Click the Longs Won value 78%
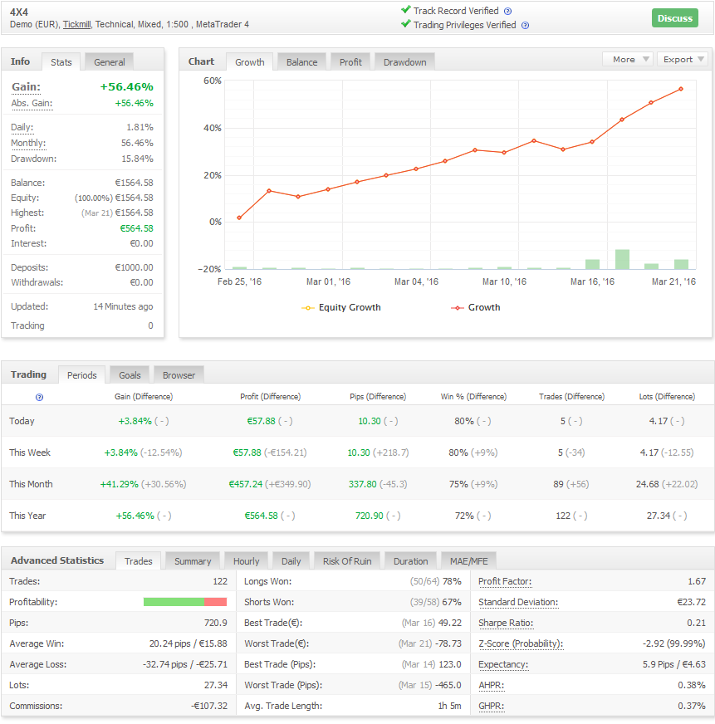The width and height of the screenshot is (715, 724). 452,581
